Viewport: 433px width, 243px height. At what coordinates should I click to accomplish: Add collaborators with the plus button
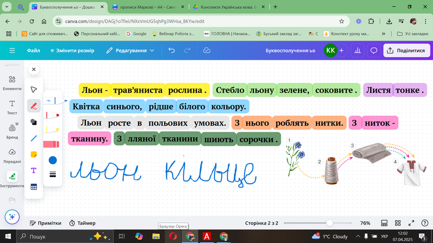(x=342, y=50)
